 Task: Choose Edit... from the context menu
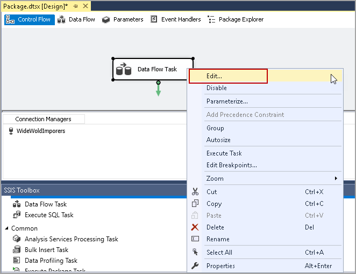pos(214,76)
